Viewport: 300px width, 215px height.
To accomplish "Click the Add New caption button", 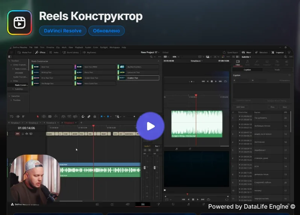I will tap(241, 107).
